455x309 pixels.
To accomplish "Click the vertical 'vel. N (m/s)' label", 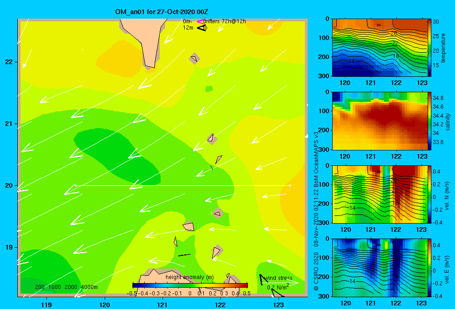I will 447,196.
